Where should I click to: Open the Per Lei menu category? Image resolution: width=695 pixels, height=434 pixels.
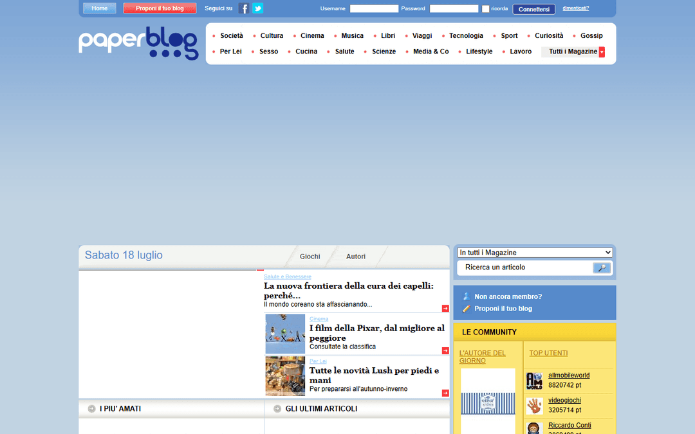[x=230, y=52]
